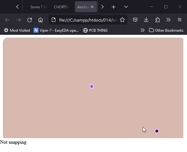Show more toolbar tools overflow chevrons

(168, 20)
